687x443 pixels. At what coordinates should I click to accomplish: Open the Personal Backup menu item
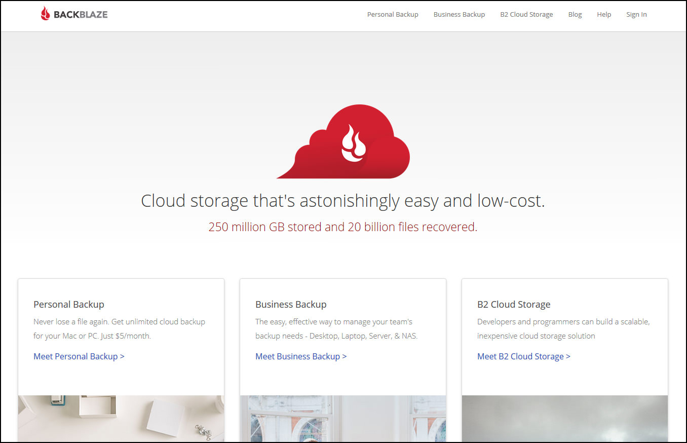393,15
